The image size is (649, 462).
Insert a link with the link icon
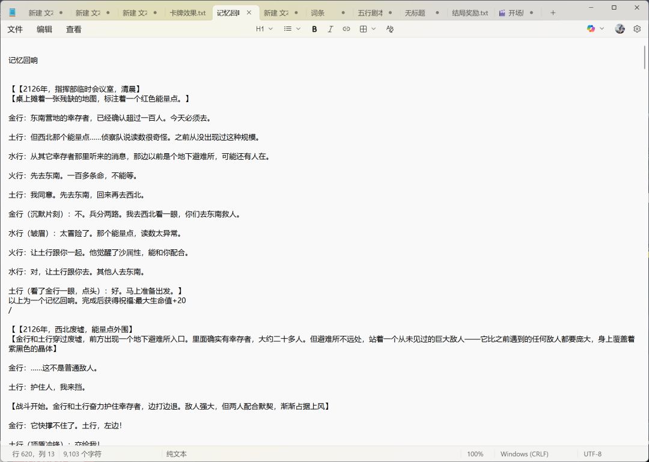click(x=347, y=29)
